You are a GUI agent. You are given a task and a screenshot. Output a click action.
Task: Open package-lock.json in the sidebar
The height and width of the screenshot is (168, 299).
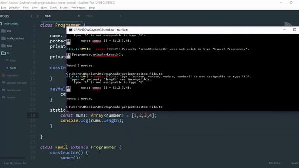[16, 83]
